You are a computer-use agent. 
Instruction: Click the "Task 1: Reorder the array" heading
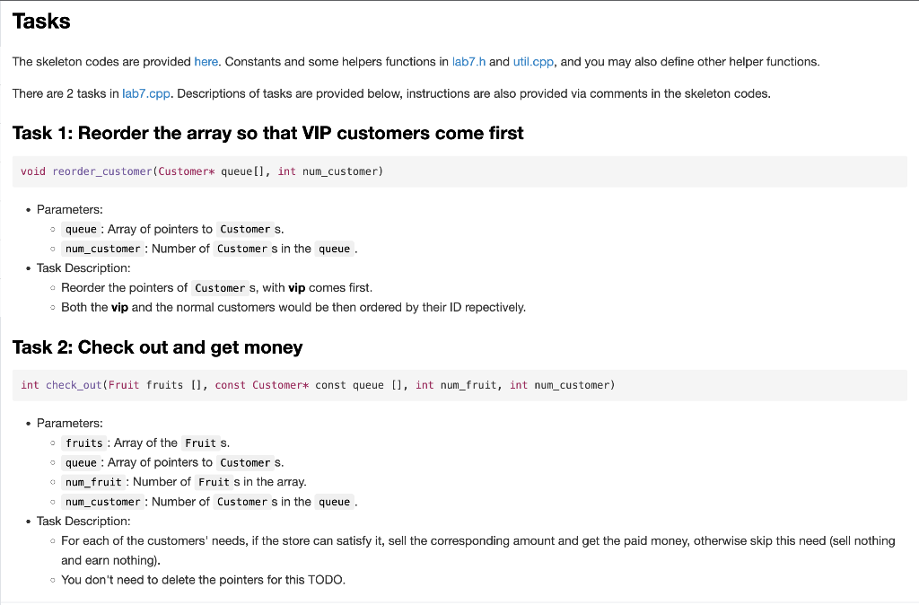click(267, 133)
